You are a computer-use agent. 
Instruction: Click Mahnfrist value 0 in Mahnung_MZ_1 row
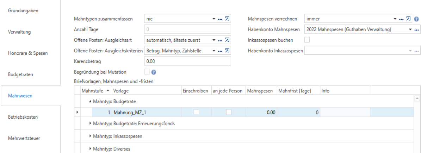(298, 112)
